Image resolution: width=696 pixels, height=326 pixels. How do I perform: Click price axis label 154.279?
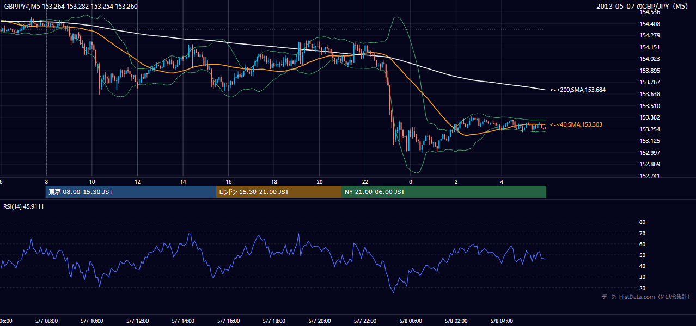(649, 35)
